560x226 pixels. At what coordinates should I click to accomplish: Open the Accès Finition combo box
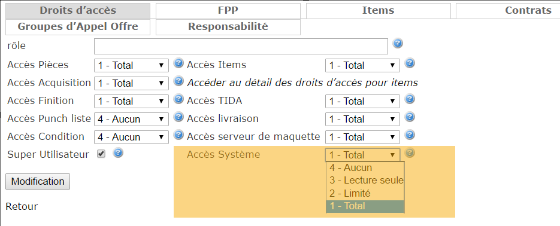tap(131, 101)
